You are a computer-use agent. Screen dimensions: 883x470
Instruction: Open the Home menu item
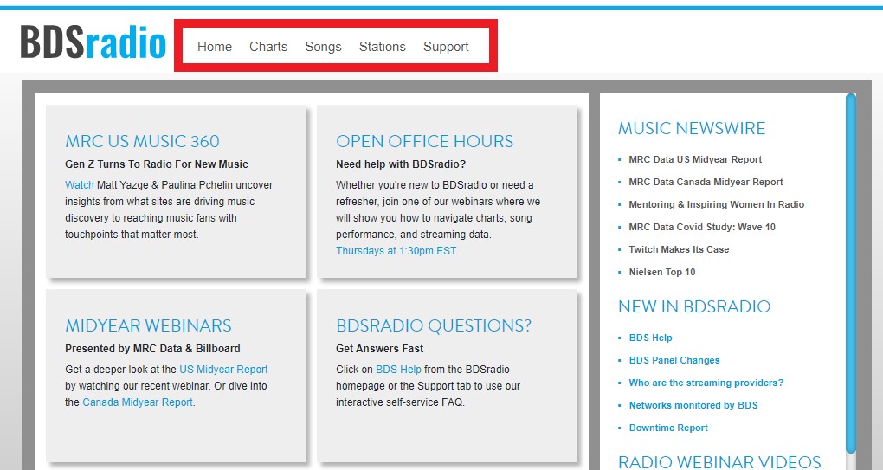pos(215,47)
